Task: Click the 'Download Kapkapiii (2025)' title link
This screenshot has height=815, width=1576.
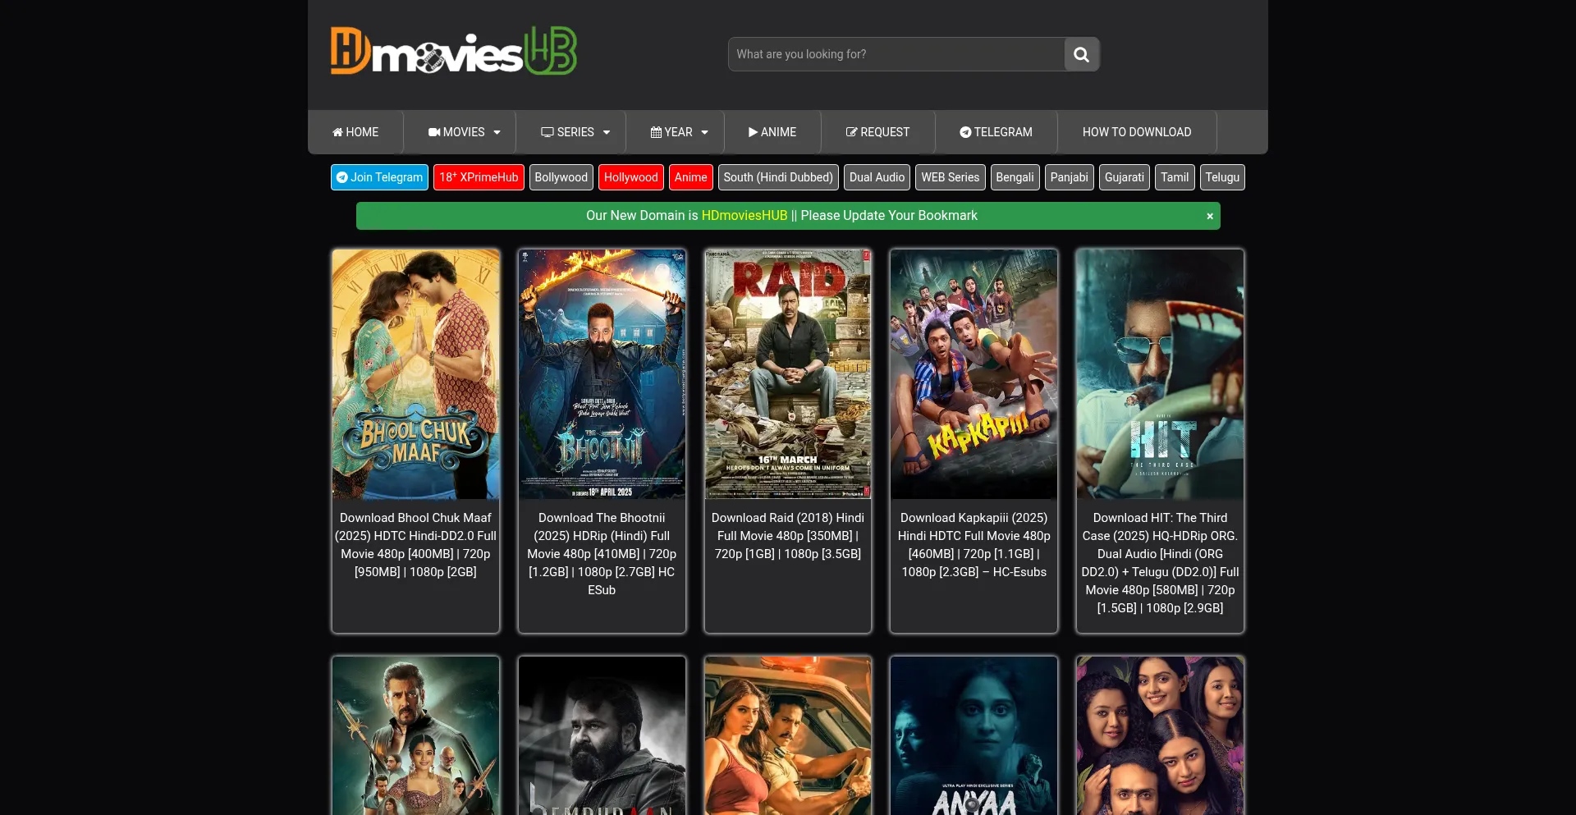Action: 974,545
